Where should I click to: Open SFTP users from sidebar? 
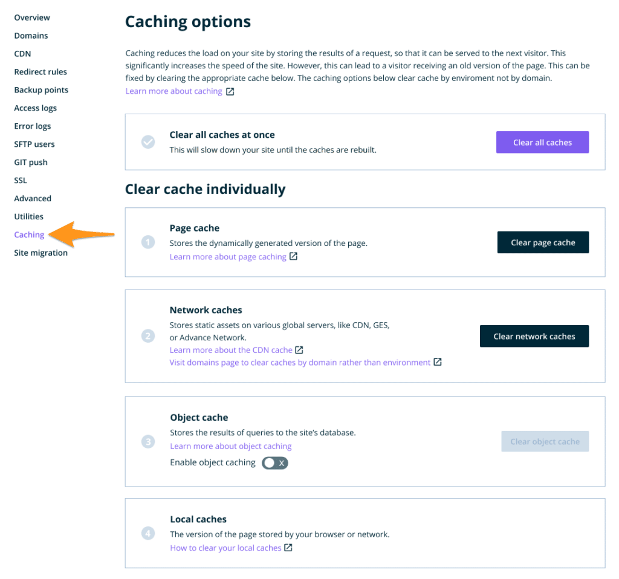[x=34, y=144]
